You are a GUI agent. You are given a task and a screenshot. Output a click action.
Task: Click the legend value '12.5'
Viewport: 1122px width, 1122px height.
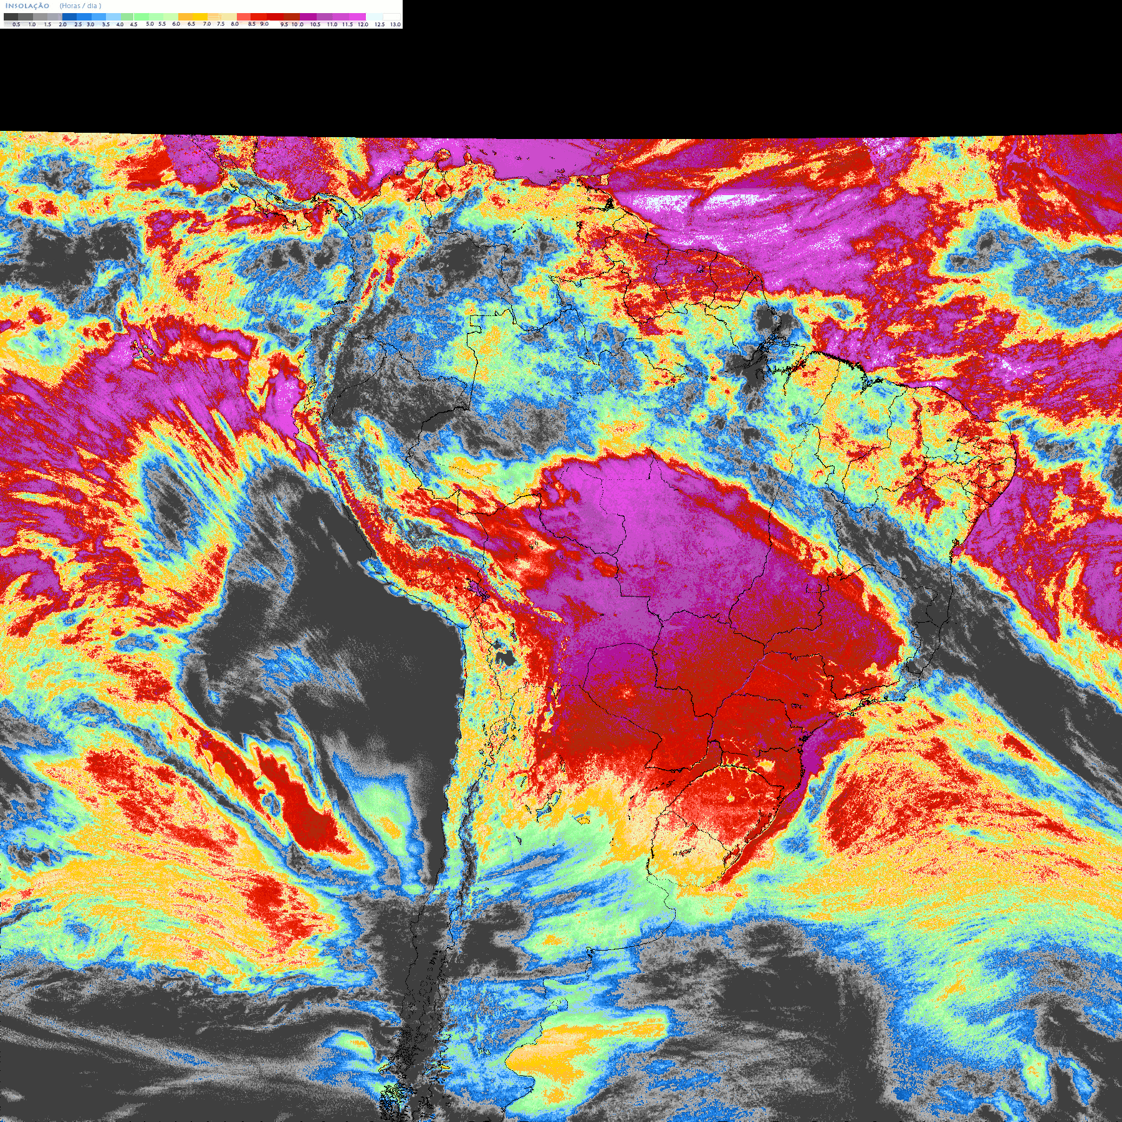380,24
